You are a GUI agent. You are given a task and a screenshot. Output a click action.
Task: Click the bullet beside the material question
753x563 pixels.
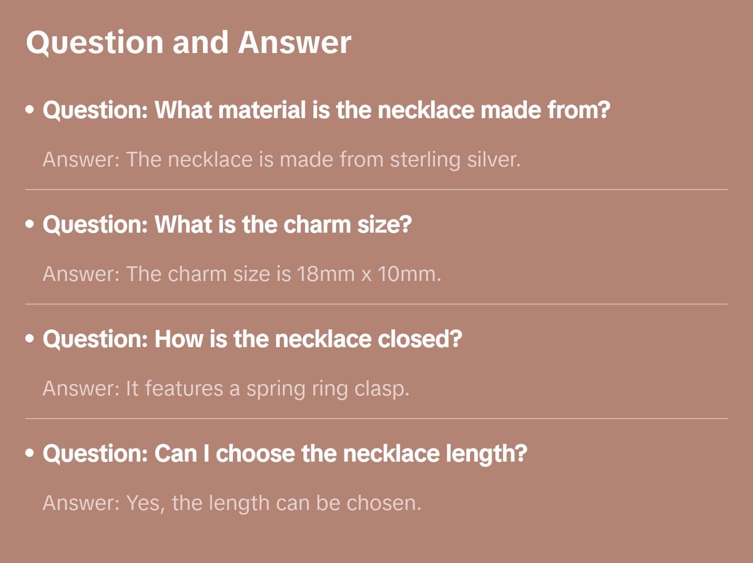[x=30, y=110]
